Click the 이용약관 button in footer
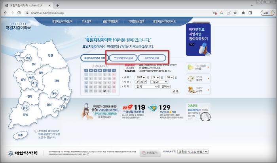Viewport: 277px width, 163px height. click(150, 153)
